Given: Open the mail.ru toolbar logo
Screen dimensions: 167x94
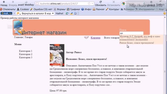Looking at the screenshot, I should point(6,13).
